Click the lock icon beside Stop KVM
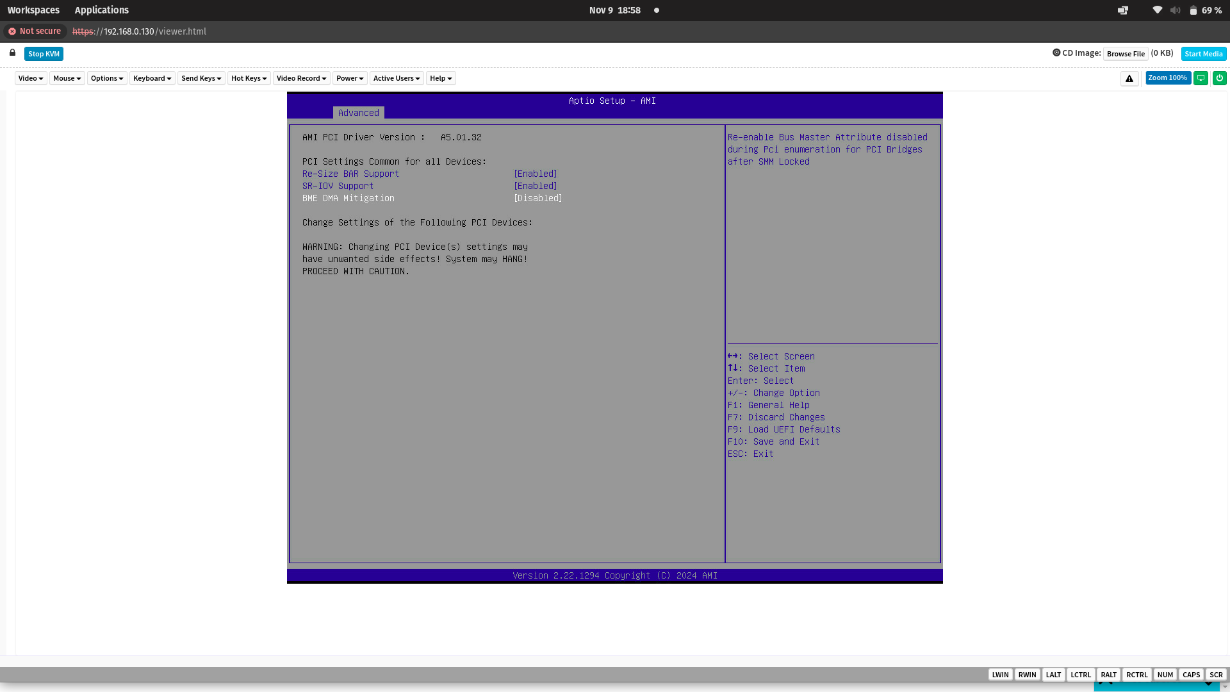 coord(12,53)
